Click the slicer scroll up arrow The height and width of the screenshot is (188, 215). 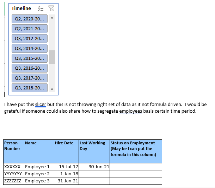52,18
